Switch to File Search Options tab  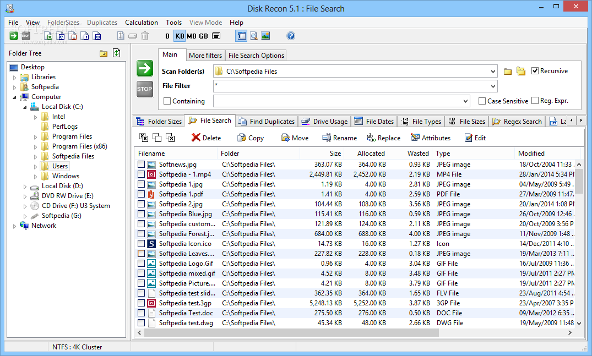pyautogui.click(x=256, y=56)
